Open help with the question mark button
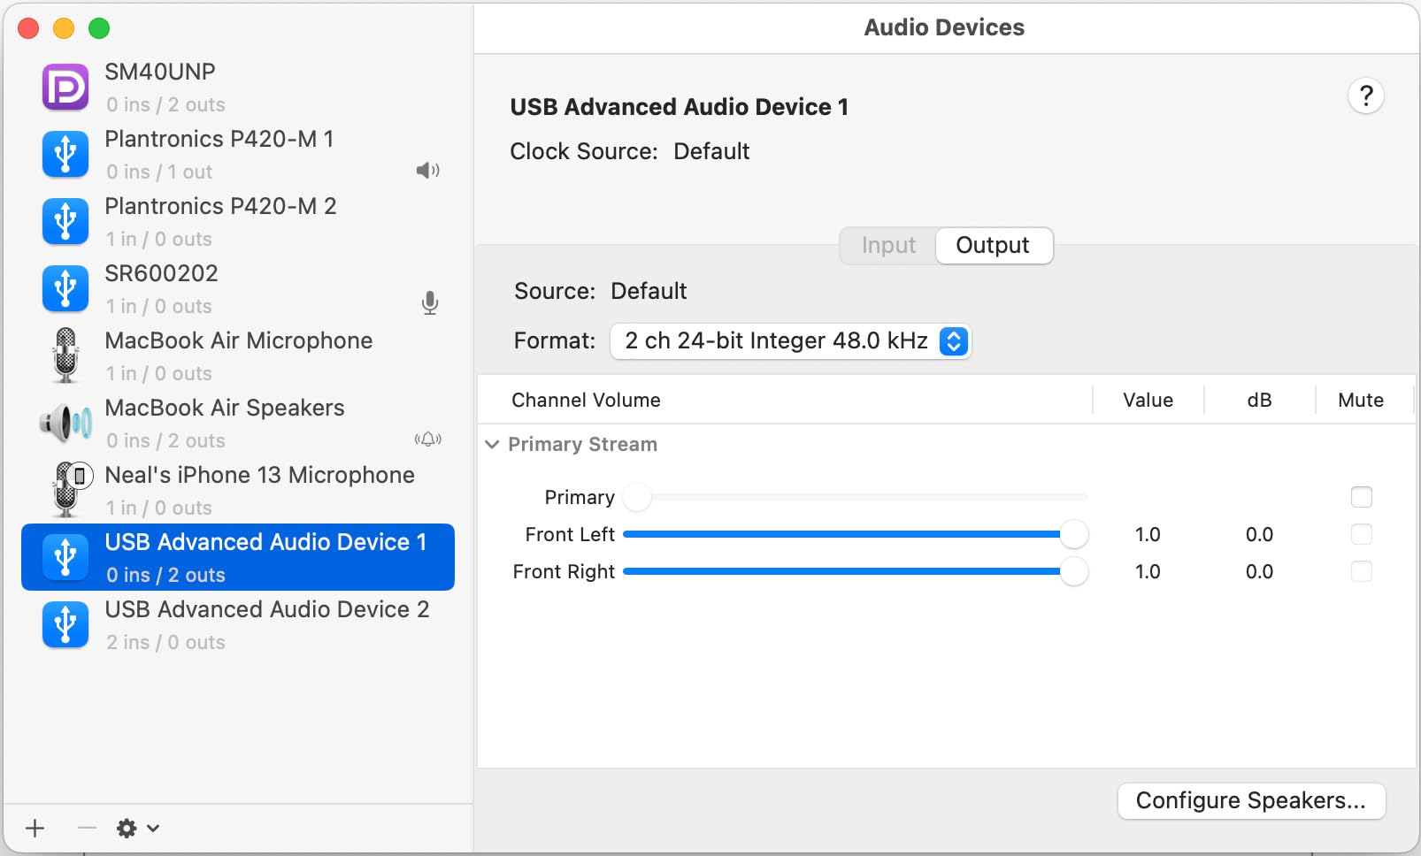The height and width of the screenshot is (856, 1421). click(x=1366, y=96)
